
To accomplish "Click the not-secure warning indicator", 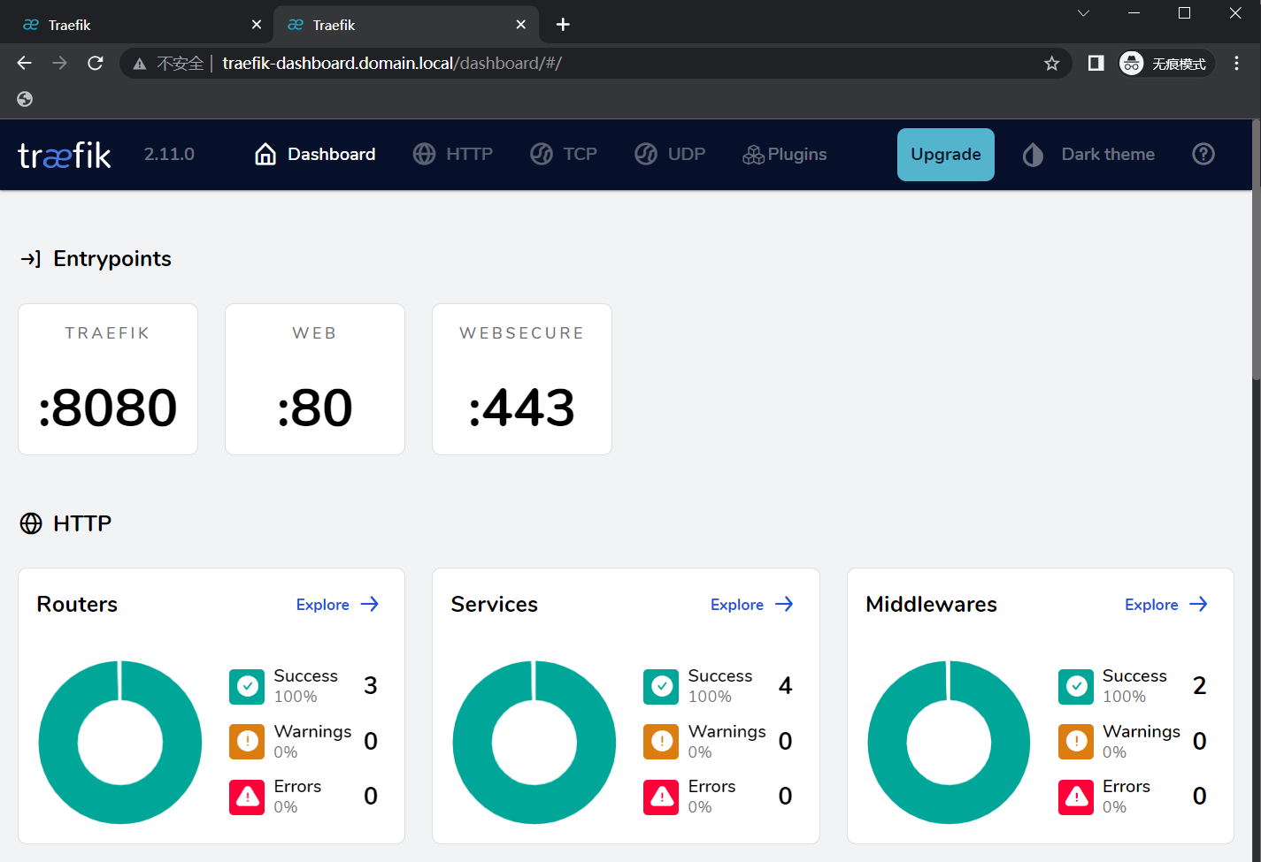I will click(168, 64).
